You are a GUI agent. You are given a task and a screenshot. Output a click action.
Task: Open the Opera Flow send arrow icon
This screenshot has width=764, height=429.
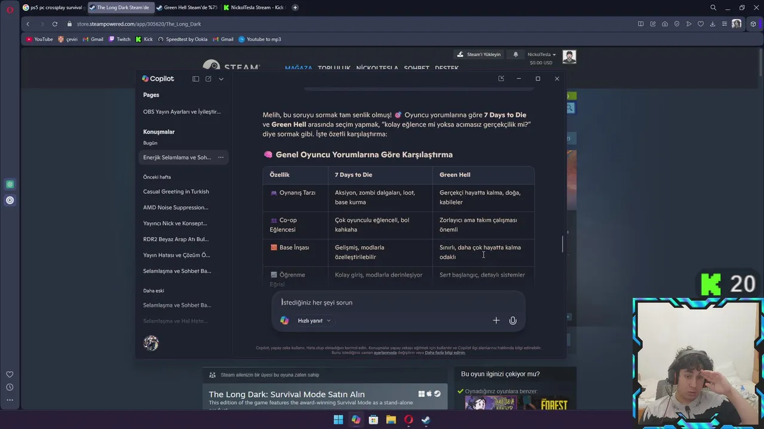688,24
